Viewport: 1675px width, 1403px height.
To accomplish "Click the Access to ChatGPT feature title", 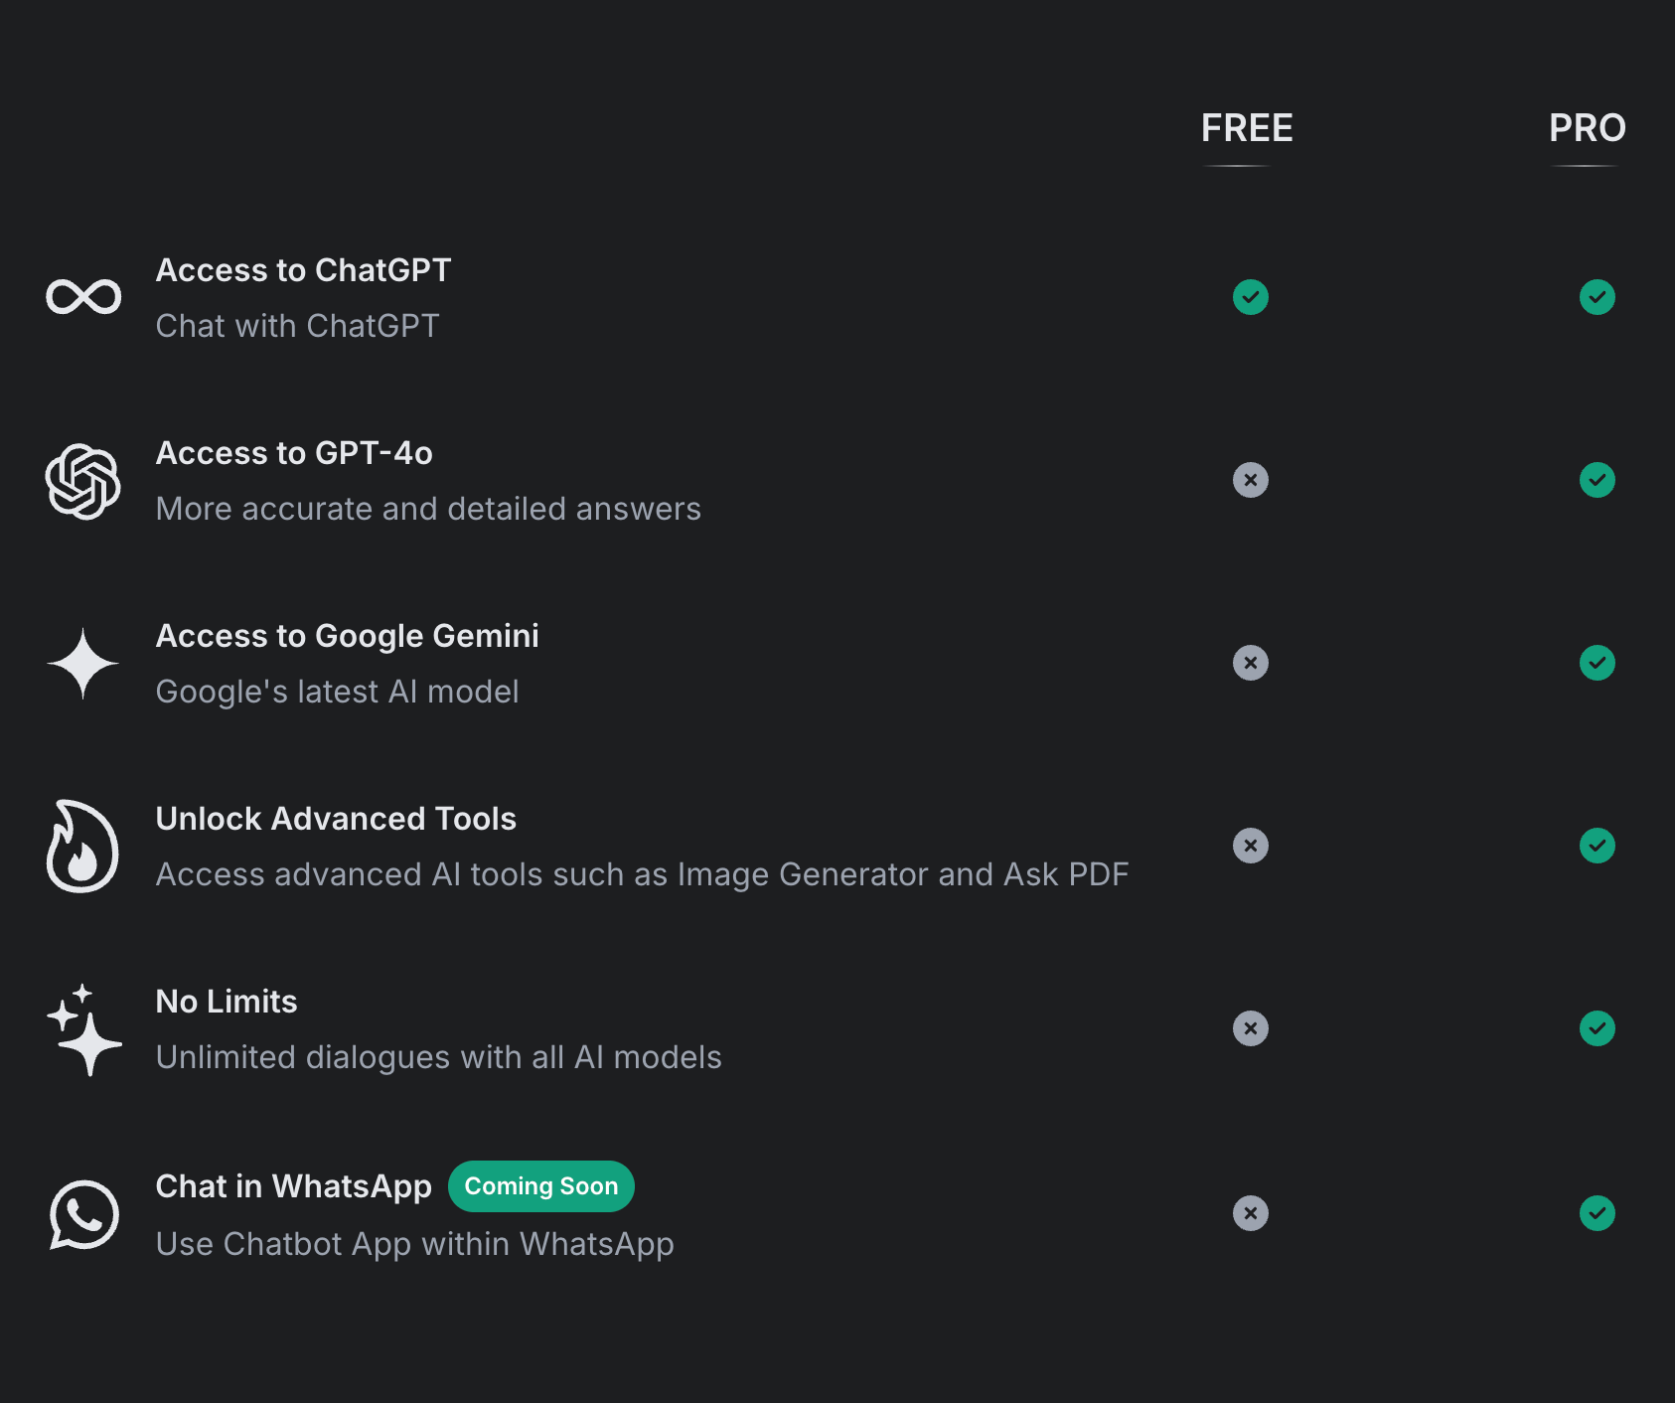I will tap(303, 269).
